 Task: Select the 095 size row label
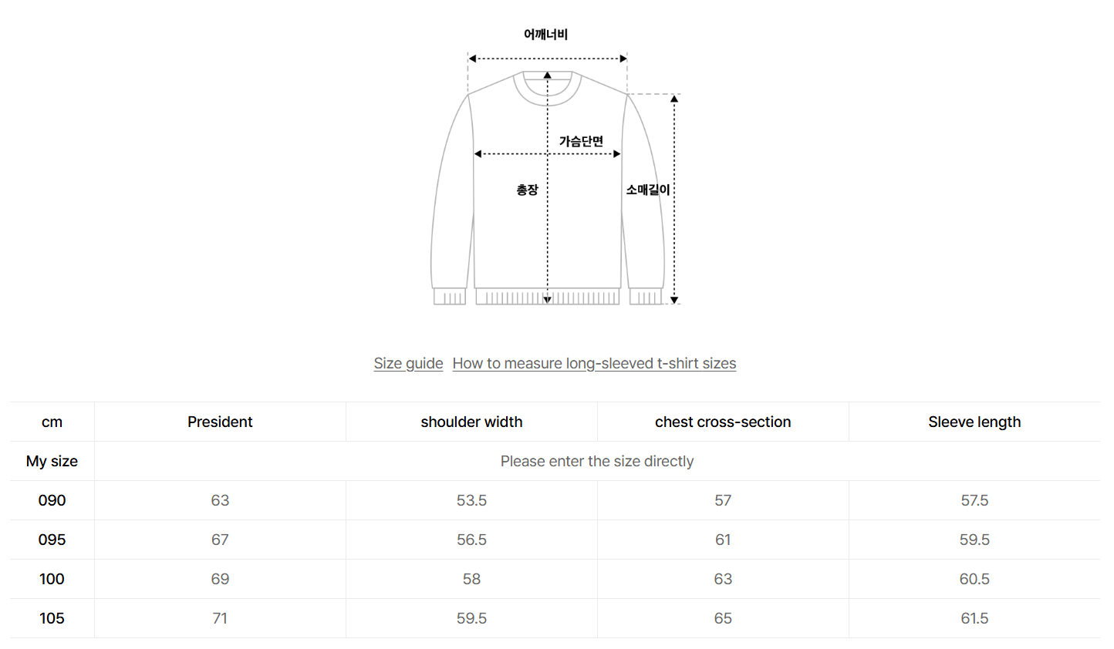tap(52, 540)
